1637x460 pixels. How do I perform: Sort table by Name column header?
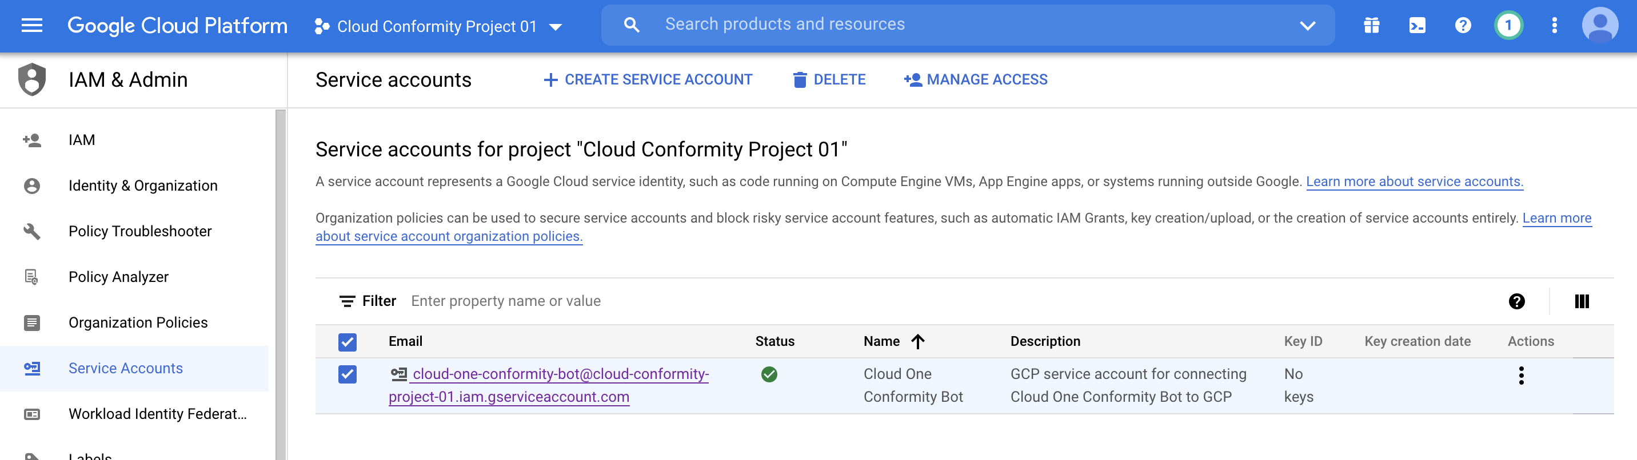[881, 341]
